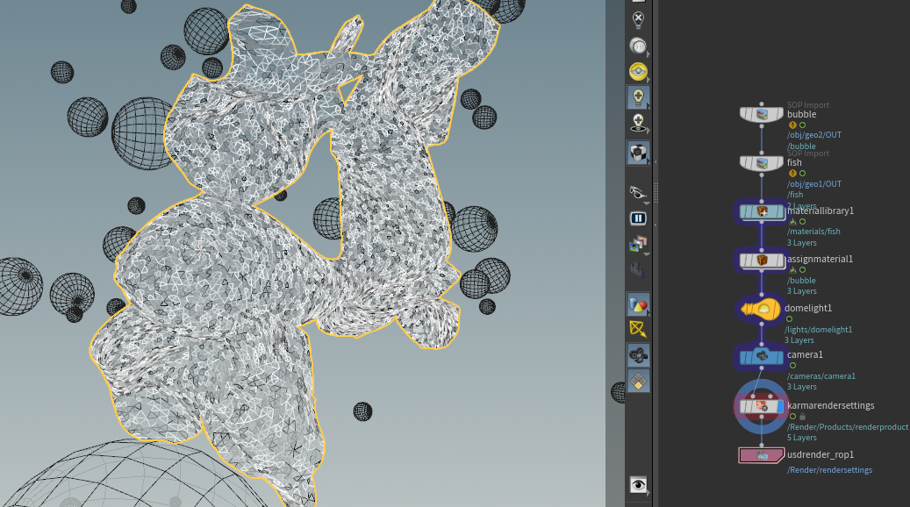910x507 pixels.
Task: Click the '5 Layers' label under karmarendersettings
Action: click(x=801, y=438)
